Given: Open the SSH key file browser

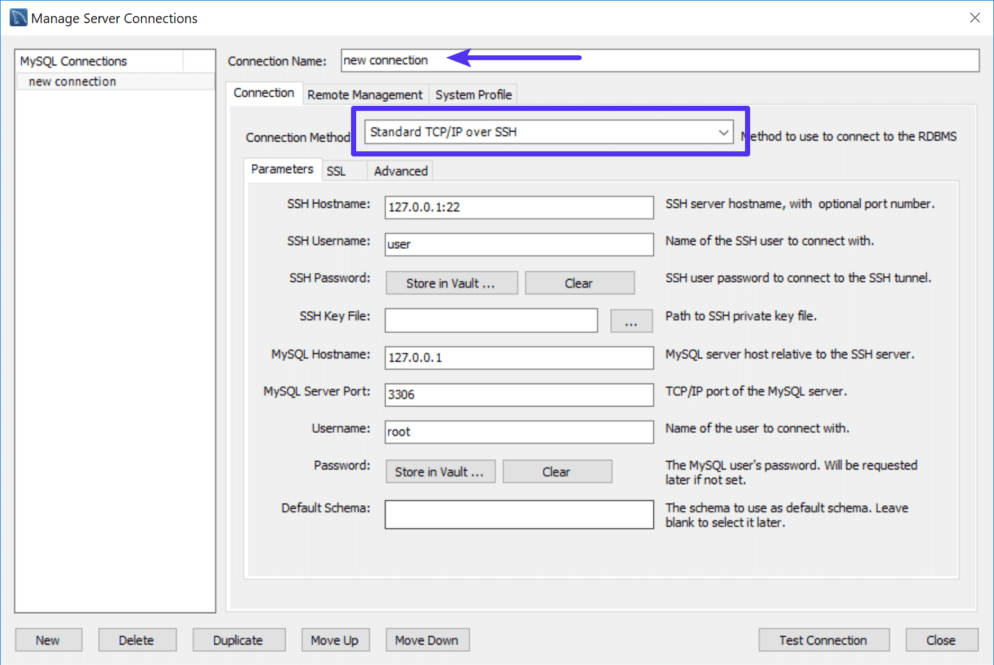Looking at the screenshot, I should point(631,321).
